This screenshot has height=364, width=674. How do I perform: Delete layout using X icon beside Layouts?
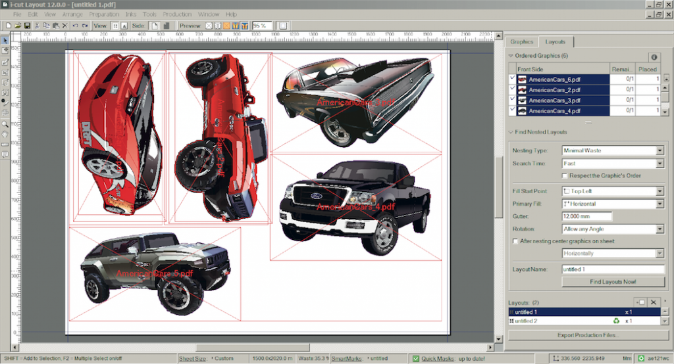[x=654, y=302]
